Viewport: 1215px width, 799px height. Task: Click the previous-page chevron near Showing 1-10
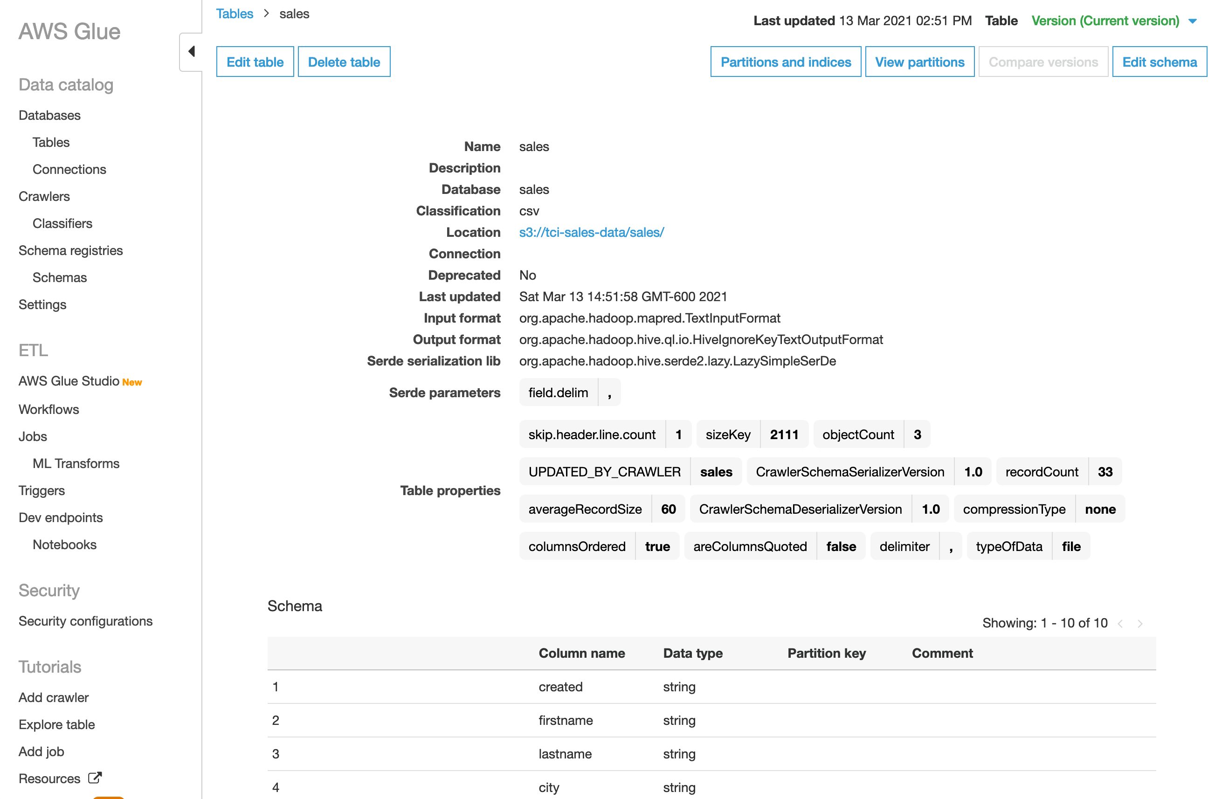tap(1121, 623)
